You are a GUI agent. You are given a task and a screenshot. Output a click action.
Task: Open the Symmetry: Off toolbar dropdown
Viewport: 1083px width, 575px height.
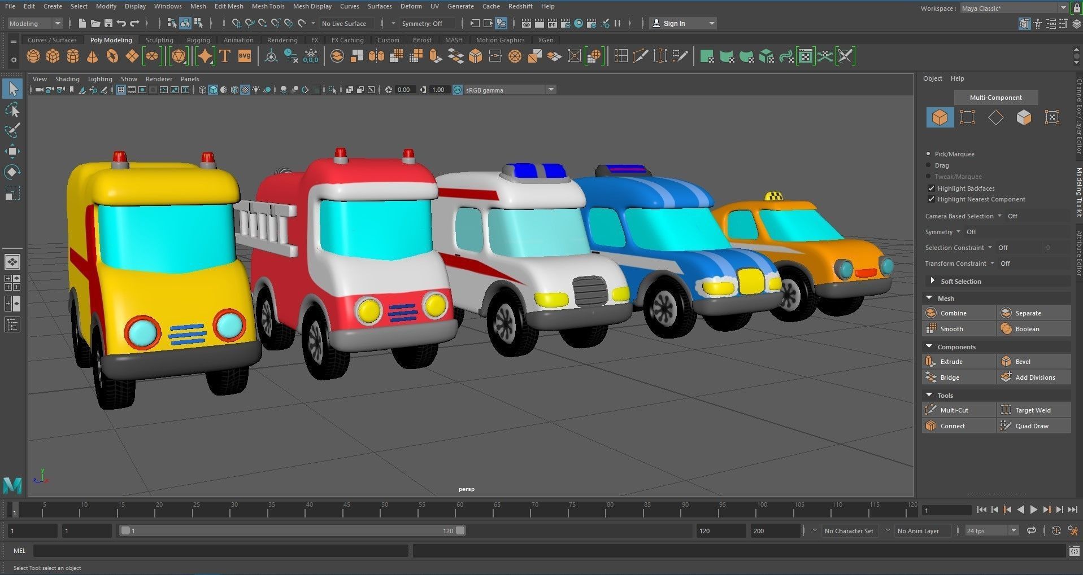(x=427, y=23)
